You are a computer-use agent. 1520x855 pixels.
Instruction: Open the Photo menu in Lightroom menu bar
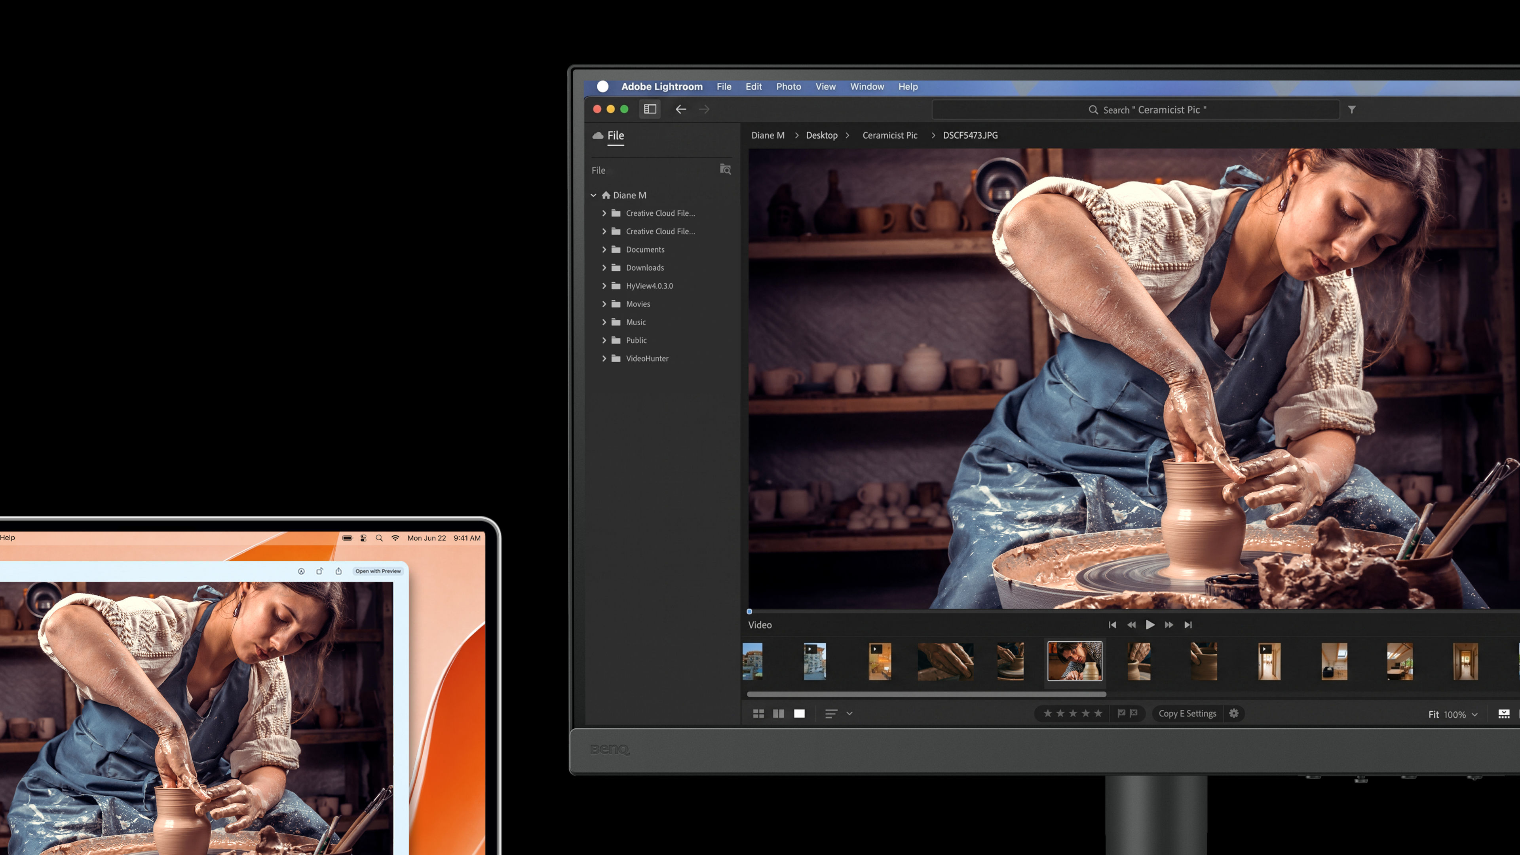coord(788,87)
